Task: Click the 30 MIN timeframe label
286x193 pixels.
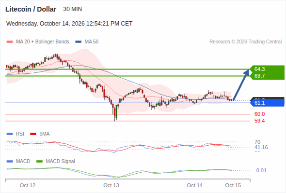Action: [x=72, y=9]
